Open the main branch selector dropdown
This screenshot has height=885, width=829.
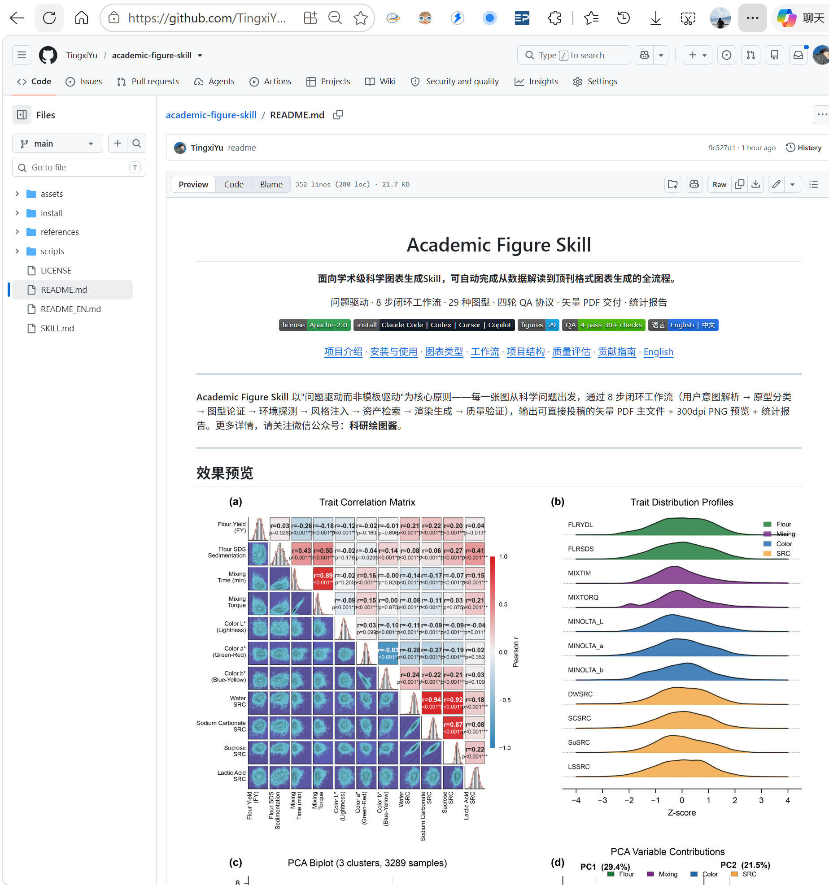(x=57, y=143)
